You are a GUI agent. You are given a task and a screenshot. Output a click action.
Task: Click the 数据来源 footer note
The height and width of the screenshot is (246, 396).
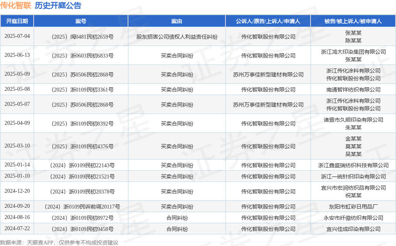click(x=59, y=243)
